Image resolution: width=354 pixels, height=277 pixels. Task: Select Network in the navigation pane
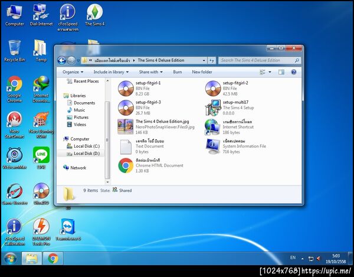click(75, 168)
